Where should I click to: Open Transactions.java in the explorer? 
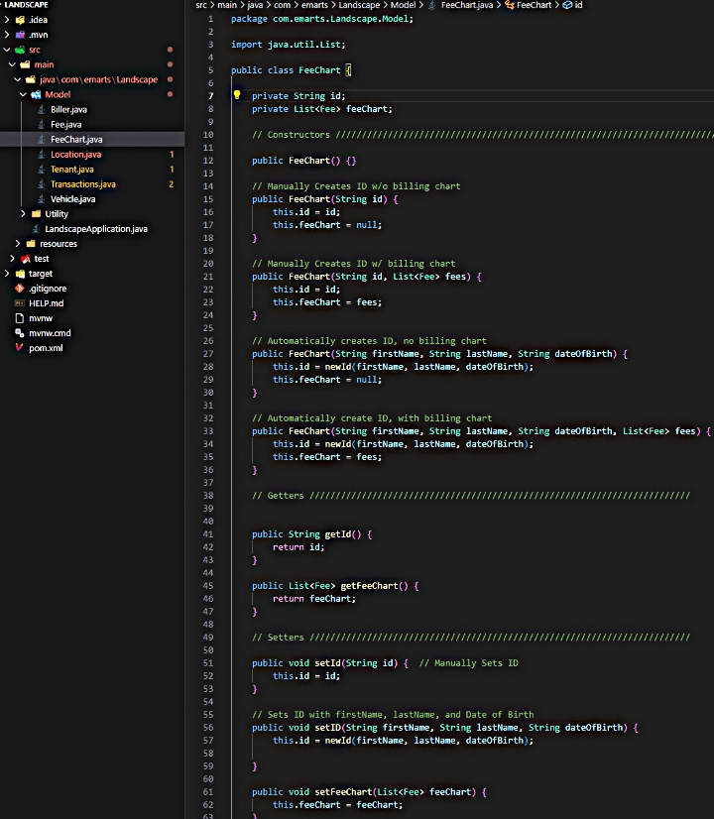pos(82,184)
